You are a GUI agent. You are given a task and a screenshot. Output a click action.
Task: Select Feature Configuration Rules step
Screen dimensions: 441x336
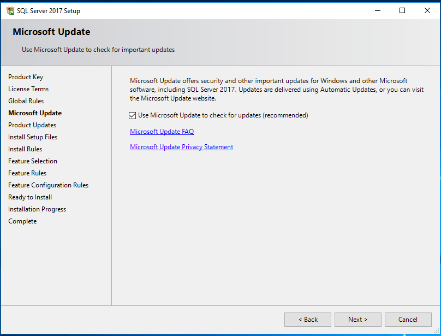click(x=48, y=185)
